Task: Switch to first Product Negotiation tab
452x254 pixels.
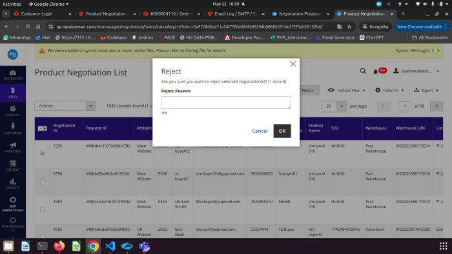Action: [x=107, y=14]
